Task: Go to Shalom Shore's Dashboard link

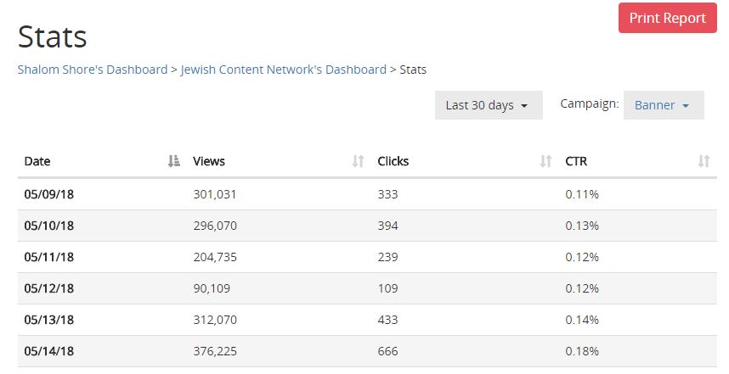Action: [93, 70]
